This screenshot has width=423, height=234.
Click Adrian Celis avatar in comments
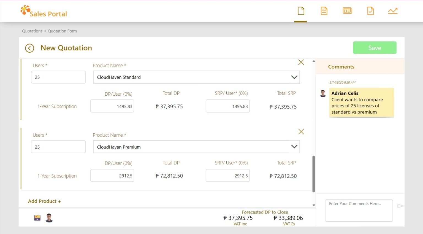coord(323,93)
